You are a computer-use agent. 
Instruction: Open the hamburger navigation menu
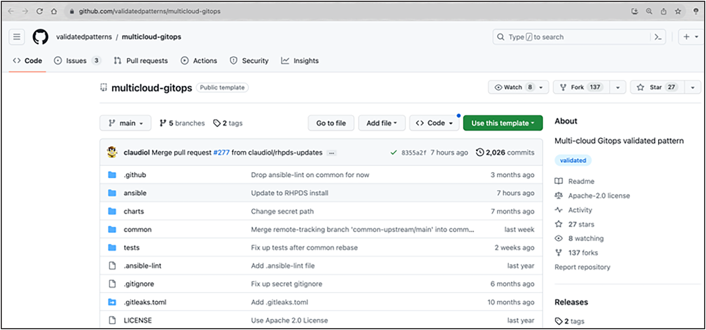click(x=17, y=37)
